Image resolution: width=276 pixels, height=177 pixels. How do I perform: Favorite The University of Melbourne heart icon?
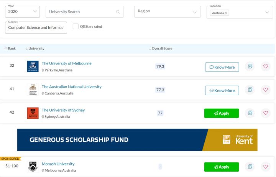pos(266,66)
